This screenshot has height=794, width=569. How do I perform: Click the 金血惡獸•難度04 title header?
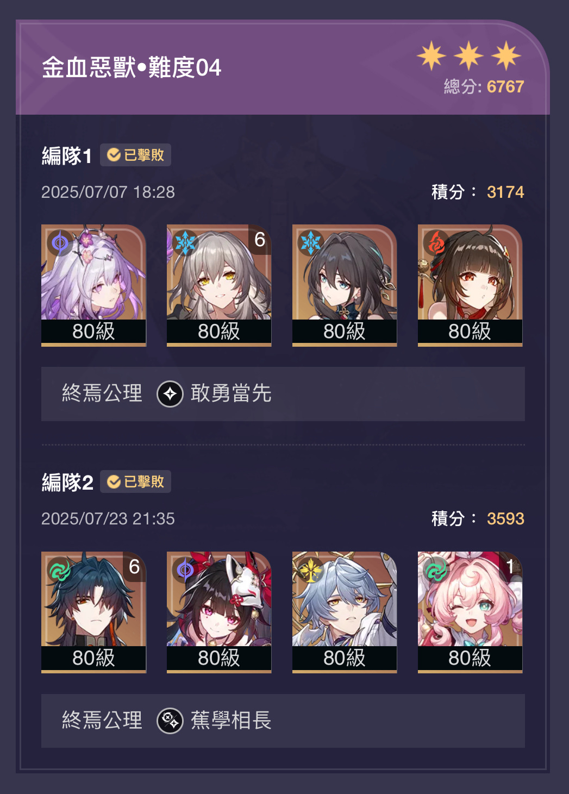132,68
